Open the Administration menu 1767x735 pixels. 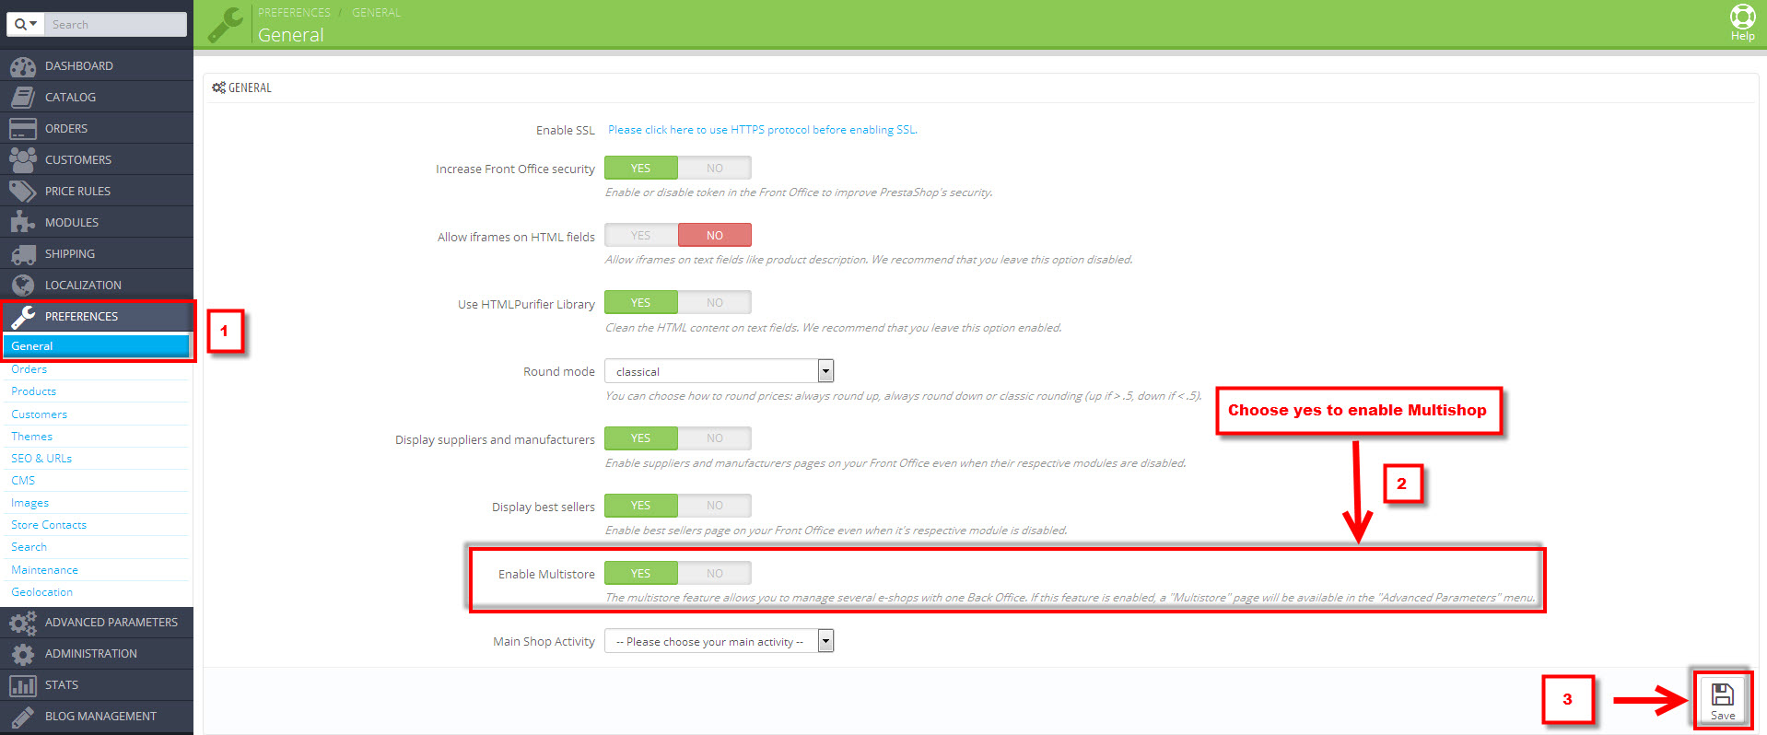pyautogui.click(x=97, y=654)
